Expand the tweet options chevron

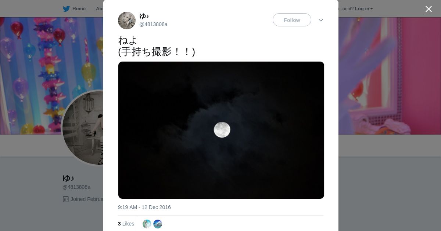tap(321, 20)
